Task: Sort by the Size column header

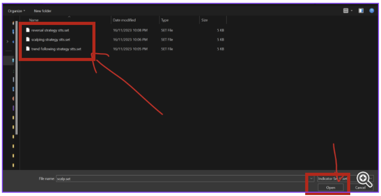Action: (205, 20)
